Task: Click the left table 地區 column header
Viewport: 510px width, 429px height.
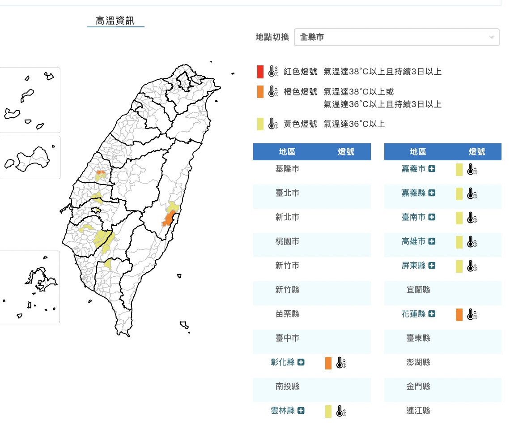Action: click(287, 152)
